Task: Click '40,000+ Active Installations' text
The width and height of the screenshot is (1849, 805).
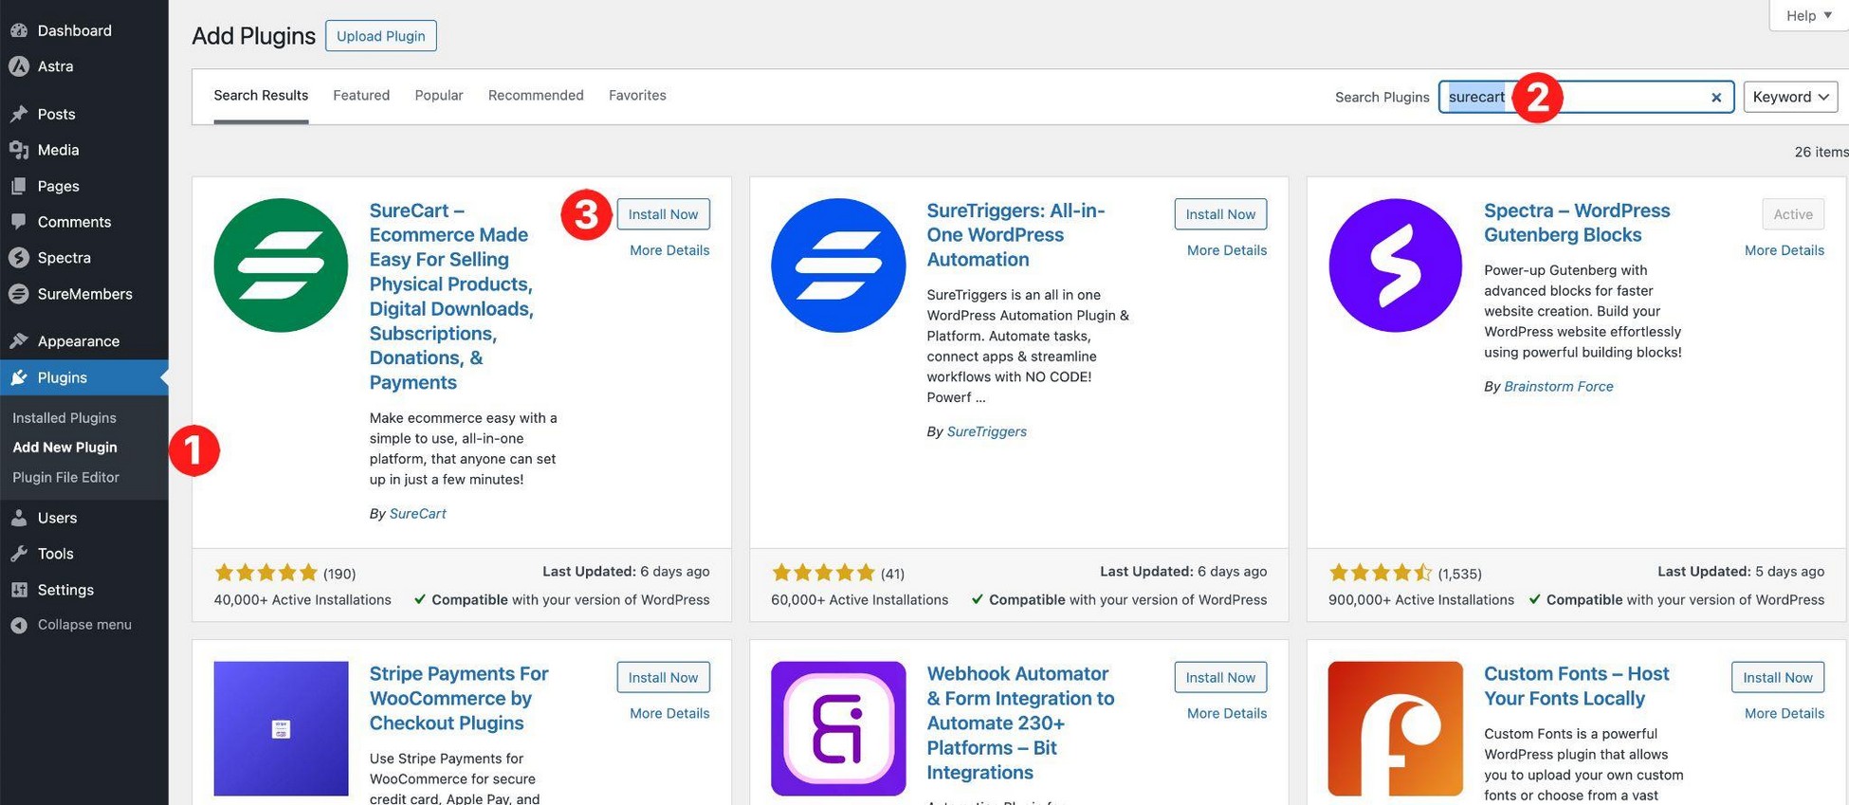Action: (302, 600)
